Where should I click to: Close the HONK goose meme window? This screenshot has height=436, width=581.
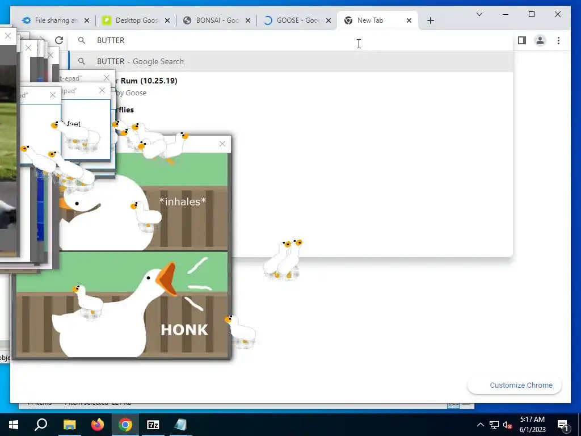point(222,144)
